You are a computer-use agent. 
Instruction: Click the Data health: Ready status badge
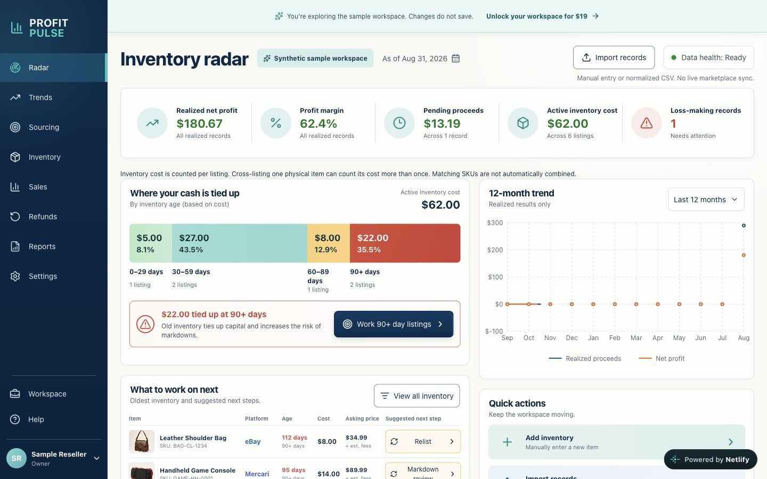pos(708,57)
